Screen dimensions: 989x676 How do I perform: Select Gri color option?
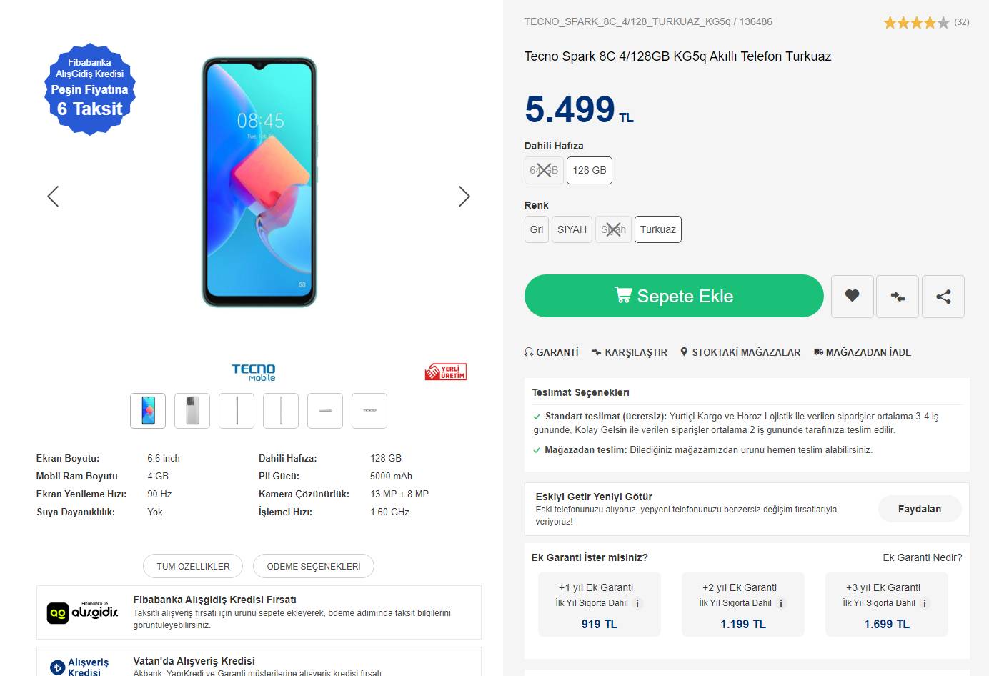(536, 229)
